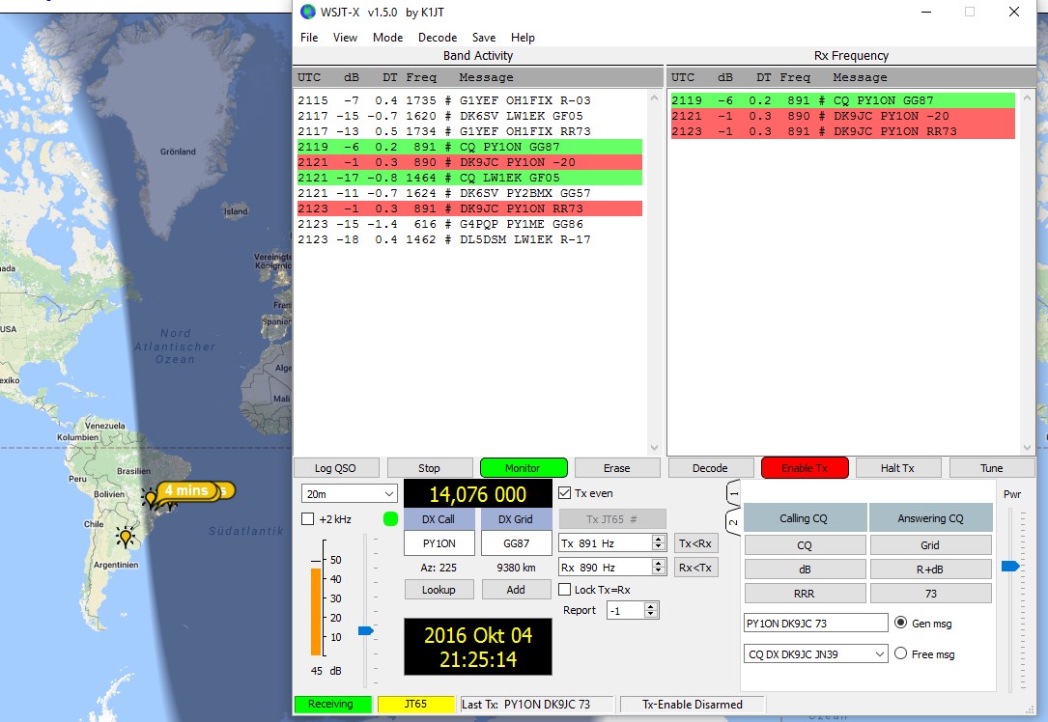Decrease the Rx 890 Hz frequency spinner
Screen dimensions: 1048x722
tap(659, 571)
